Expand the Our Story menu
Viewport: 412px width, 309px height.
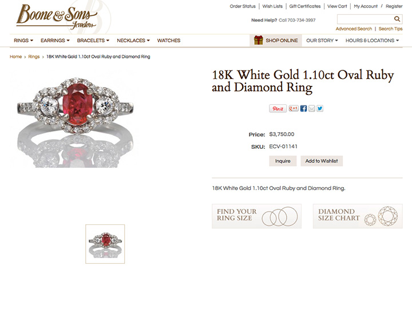[322, 41]
